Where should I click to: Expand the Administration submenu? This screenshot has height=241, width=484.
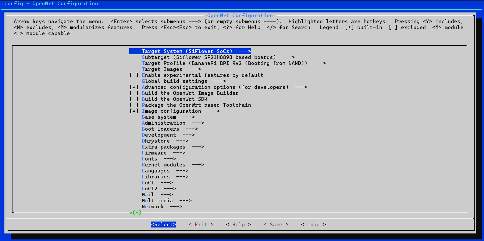173,123
